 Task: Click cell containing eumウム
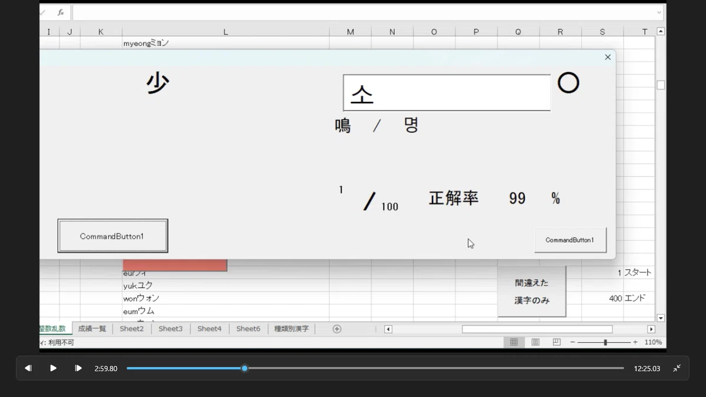coord(225,311)
